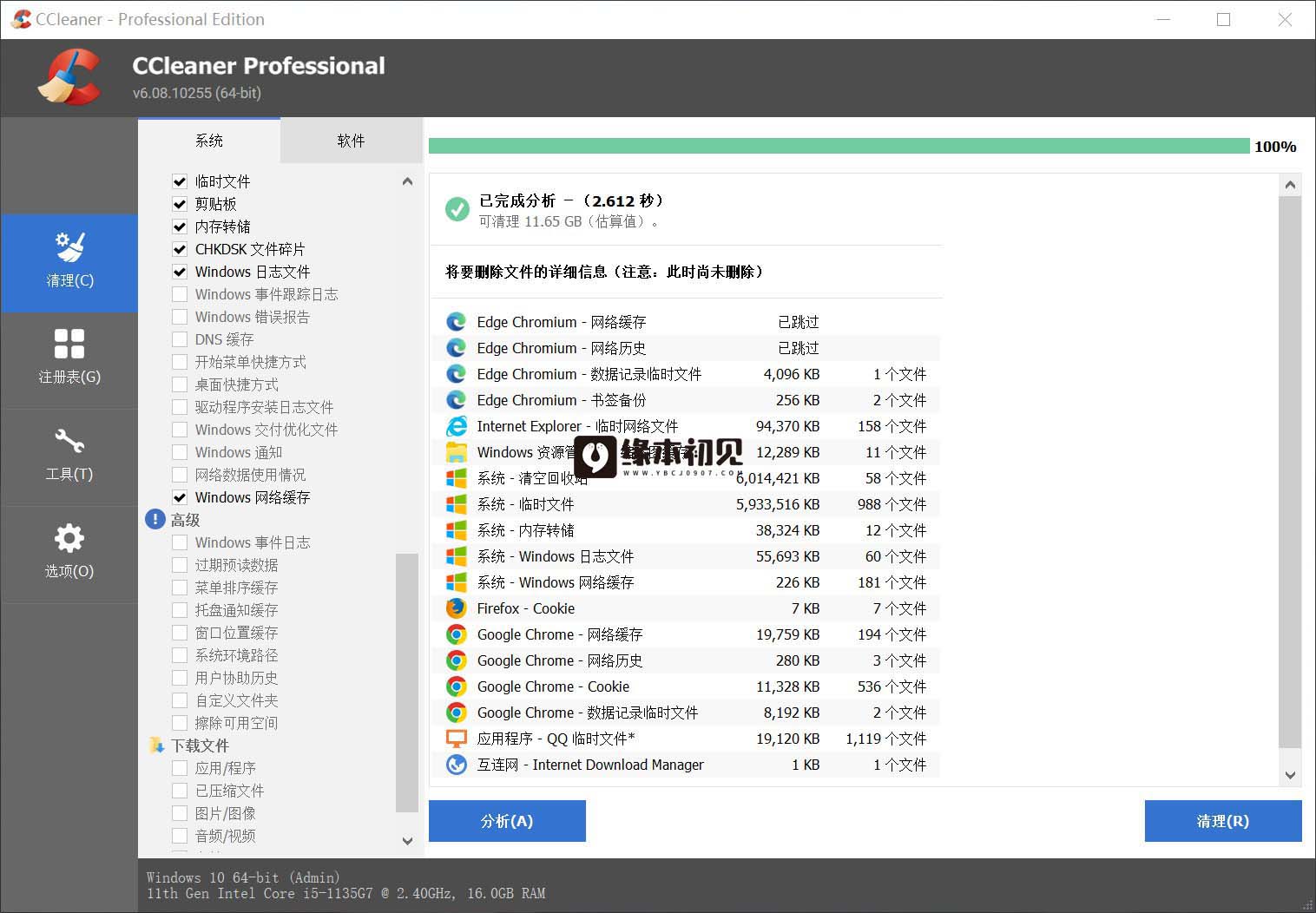Click Chrome icon for 网络历史 row
This screenshot has width=1316, height=913.
456,660
